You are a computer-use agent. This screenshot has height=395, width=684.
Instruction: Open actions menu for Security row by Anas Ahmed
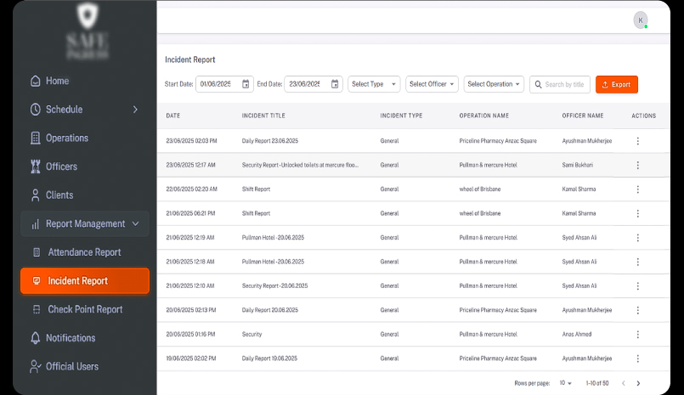(x=637, y=335)
